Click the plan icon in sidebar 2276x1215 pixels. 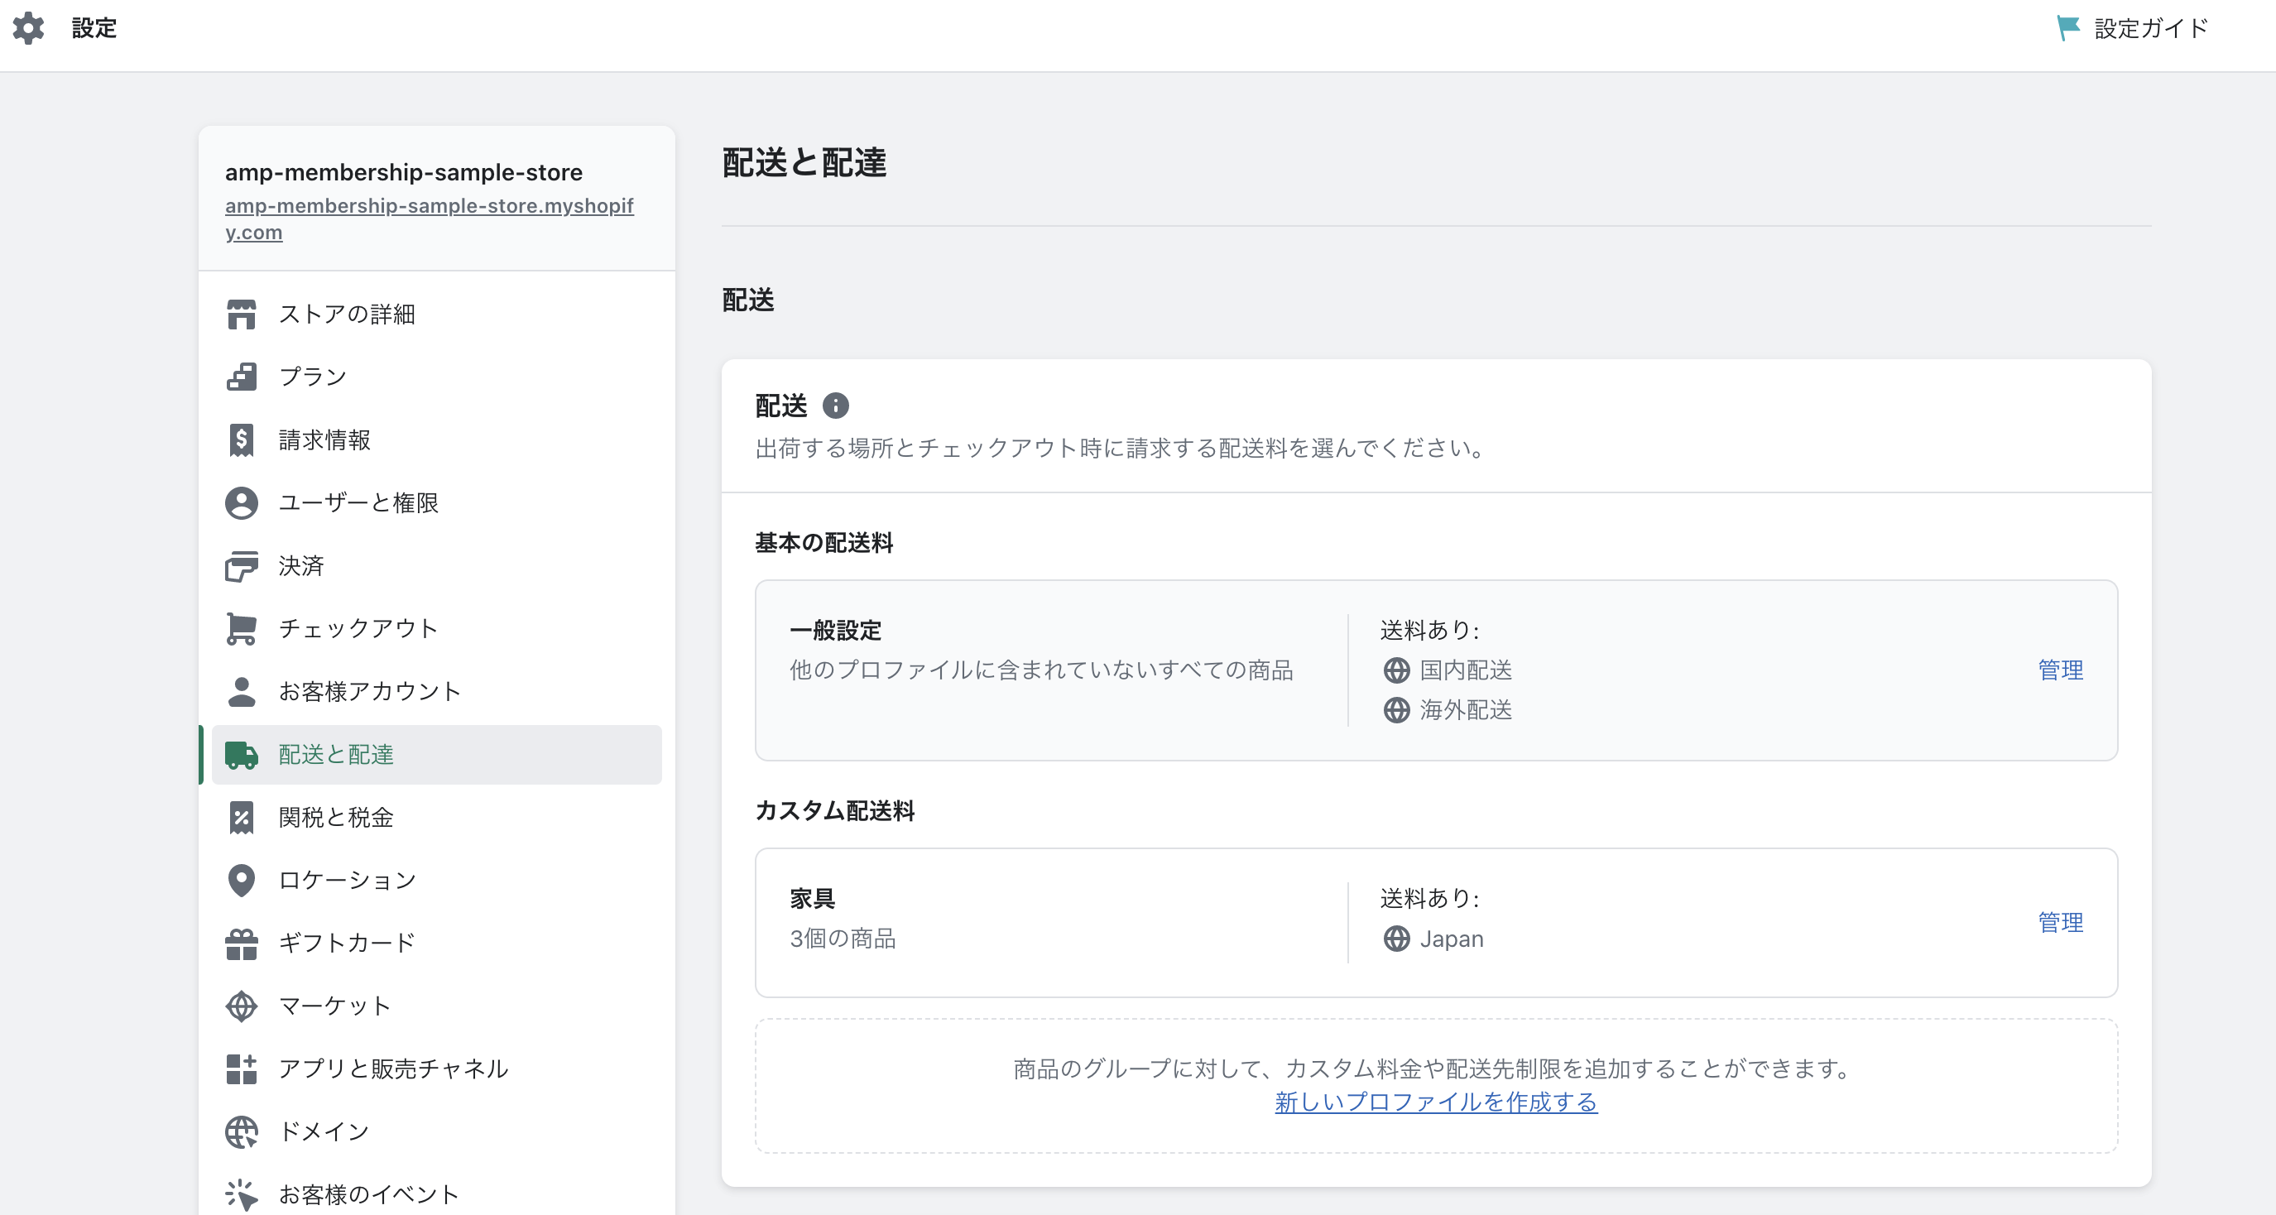tap(241, 377)
